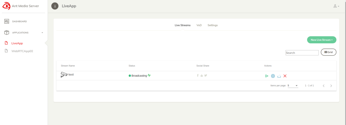Click the three-dot menu button beside LiveApp title
Screen dimensions: 346x125
pyautogui.click(x=55, y=6)
